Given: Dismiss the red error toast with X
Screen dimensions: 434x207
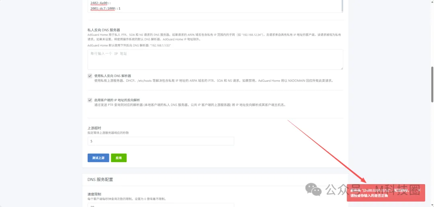Looking at the screenshot, I should point(419,190).
